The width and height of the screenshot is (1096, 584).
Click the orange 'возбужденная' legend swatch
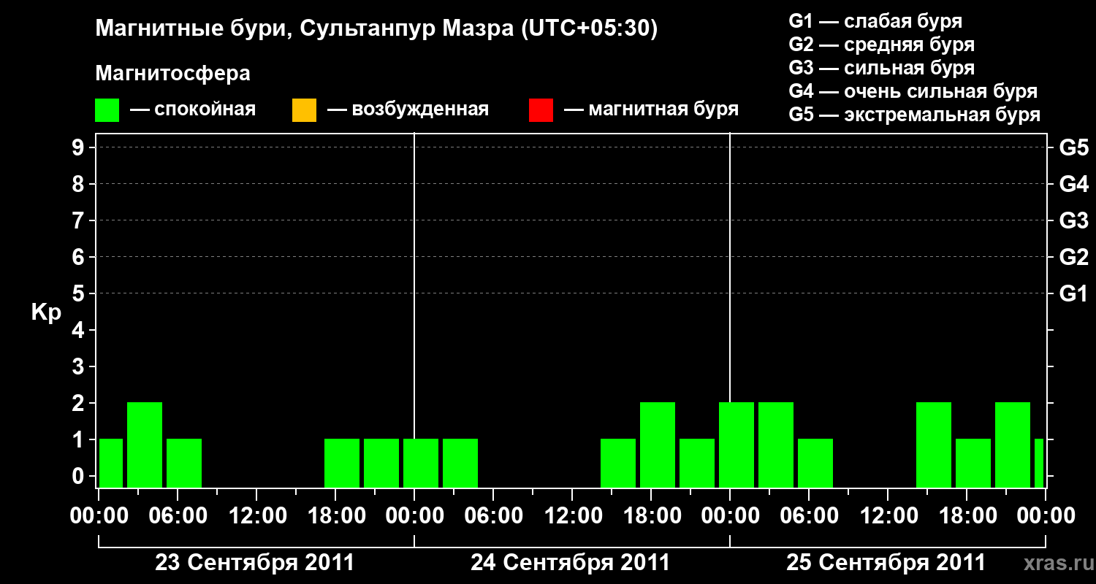pyautogui.click(x=304, y=110)
